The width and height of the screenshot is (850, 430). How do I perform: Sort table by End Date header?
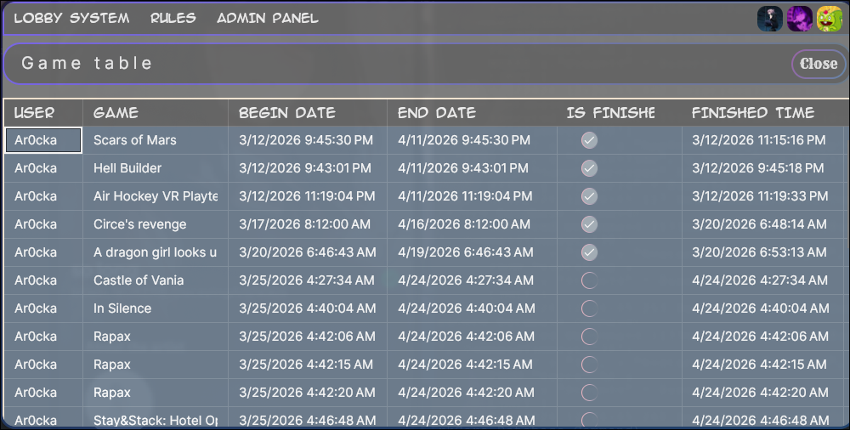point(437,112)
